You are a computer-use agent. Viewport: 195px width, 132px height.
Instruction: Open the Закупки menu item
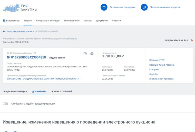[28, 21]
